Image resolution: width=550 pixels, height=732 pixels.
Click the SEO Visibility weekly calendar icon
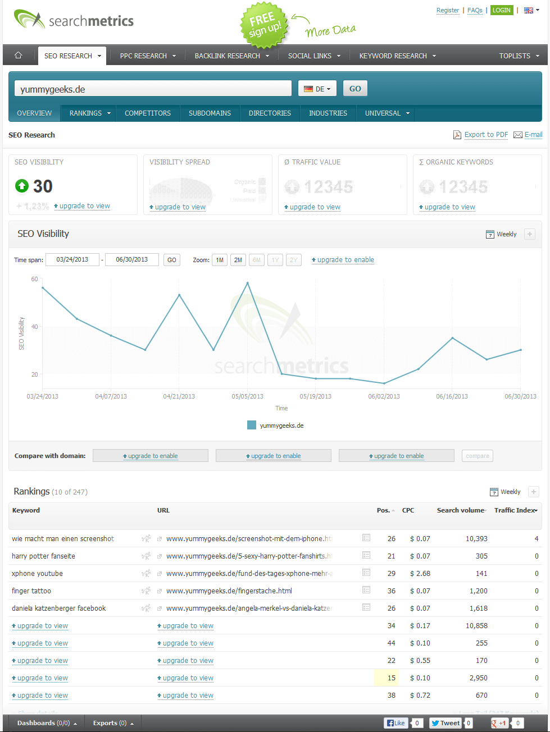(x=490, y=235)
